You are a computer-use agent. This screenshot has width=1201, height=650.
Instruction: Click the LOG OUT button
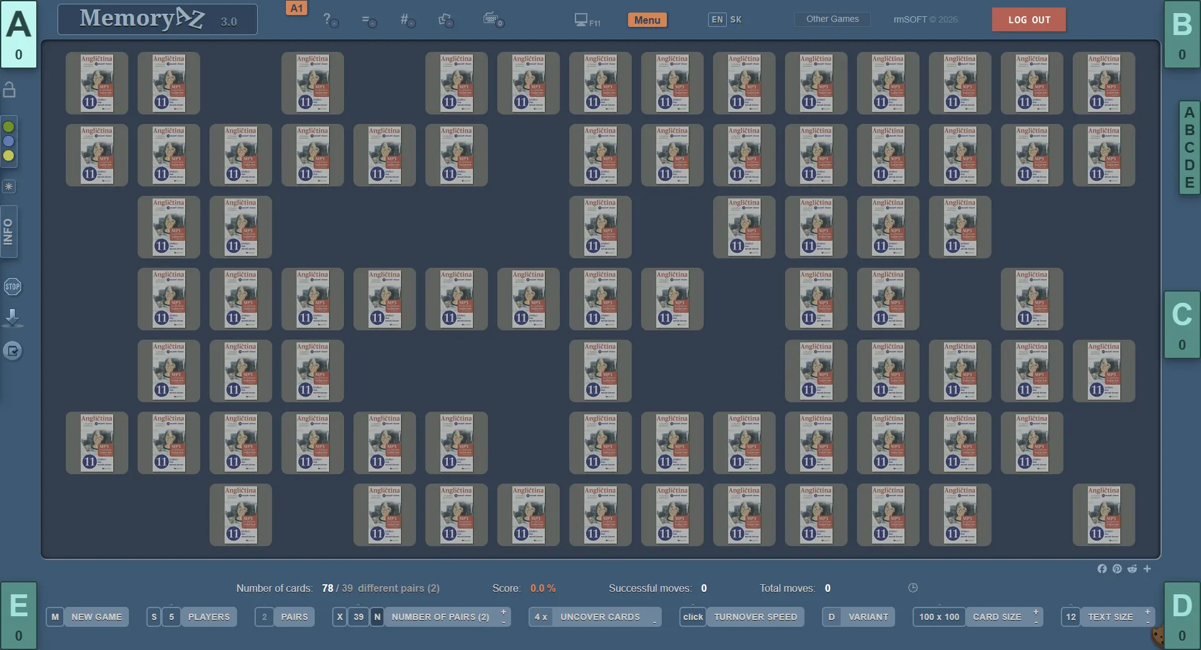1028,20
